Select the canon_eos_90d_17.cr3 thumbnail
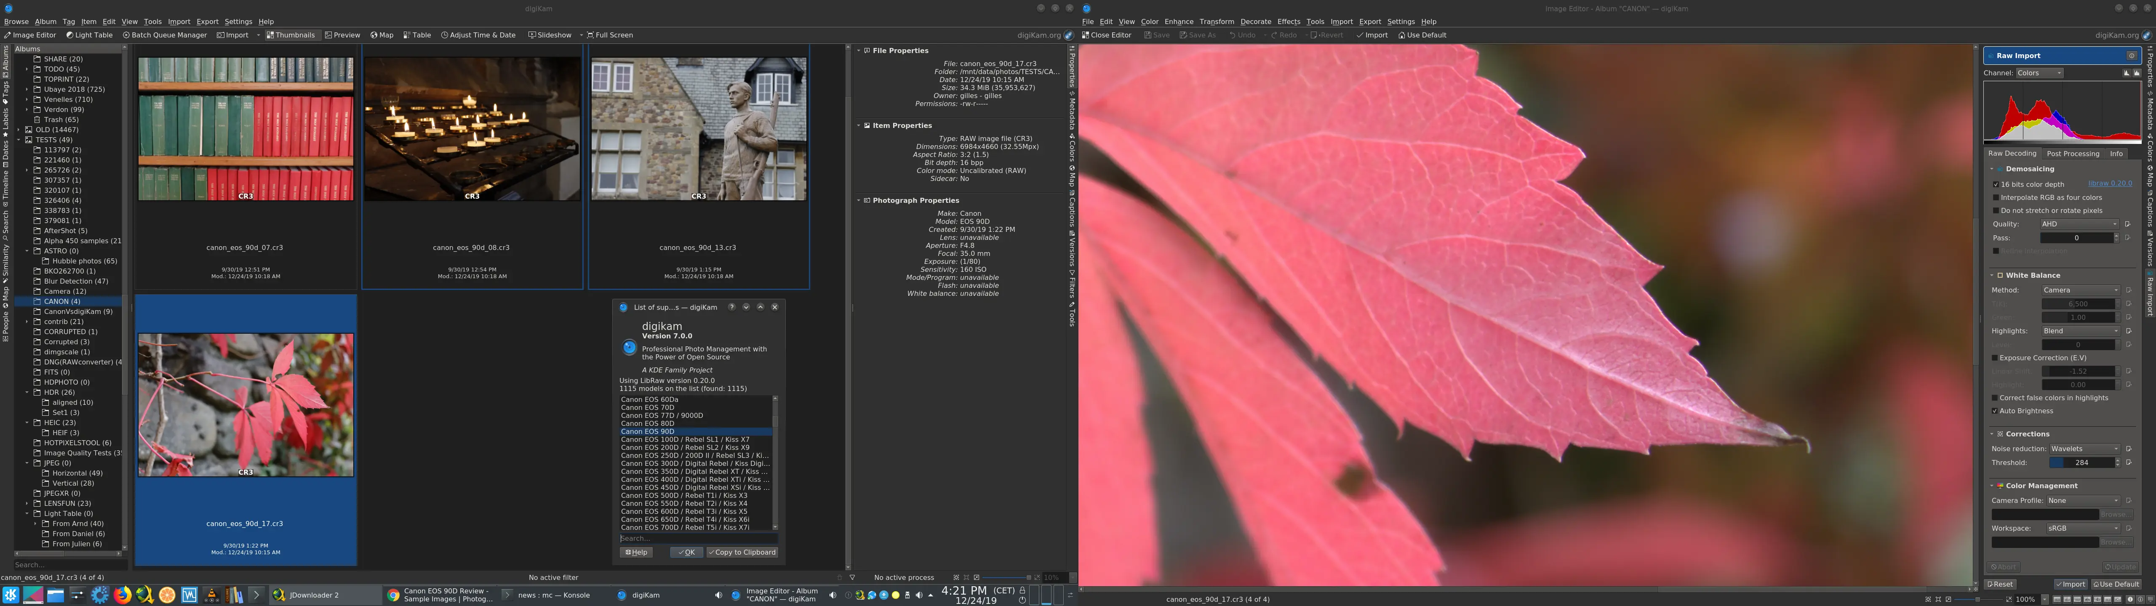Image resolution: width=2156 pixels, height=606 pixels. tap(245, 404)
